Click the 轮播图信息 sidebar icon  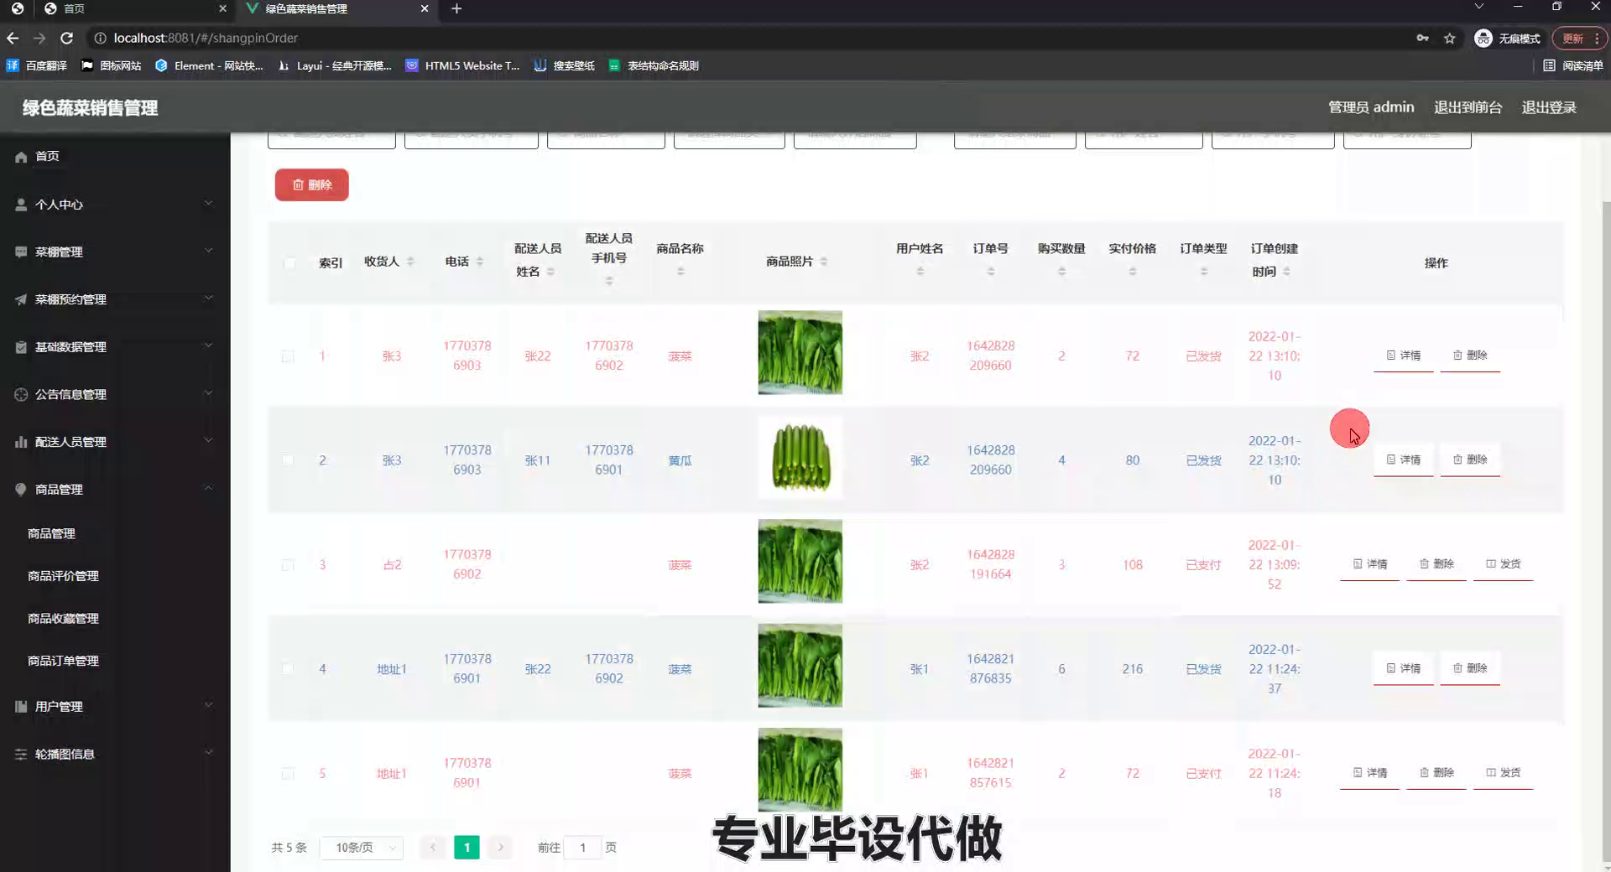(x=21, y=755)
